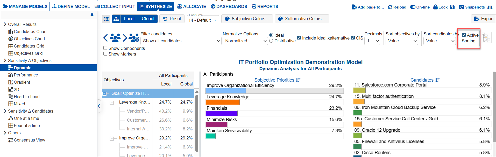The height and width of the screenshot is (157, 496).
Task: Open the Filter candidates dropdown
Action: (x=181, y=41)
